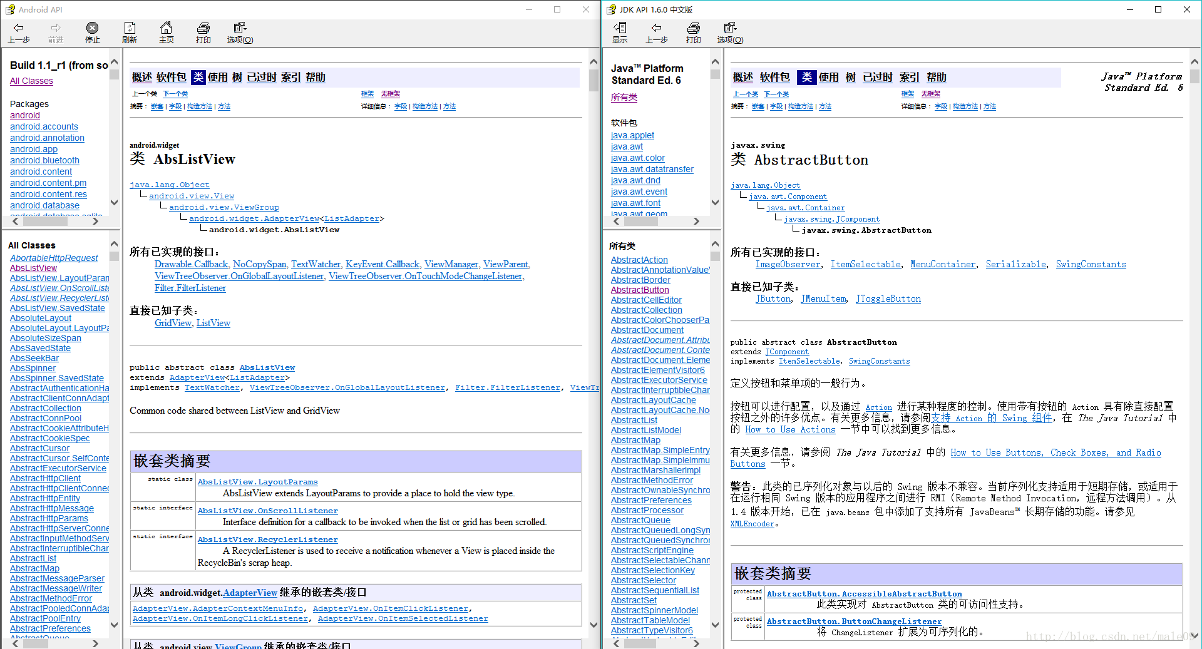The width and height of the screenshot is (1202, 649).
Task: Open 已过时 tab in JDK API page
Action: click(878, 77)
